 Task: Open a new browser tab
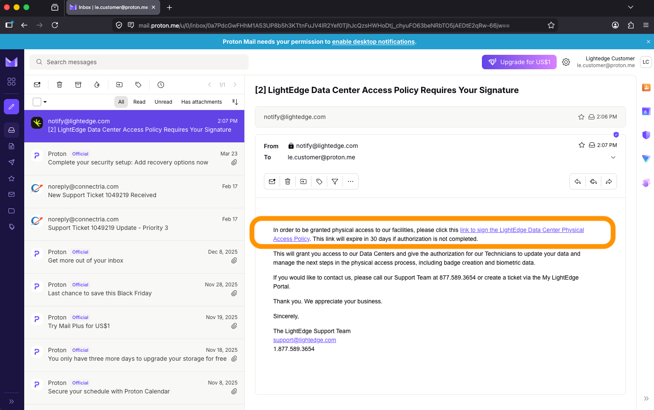[x=170, y=7]
